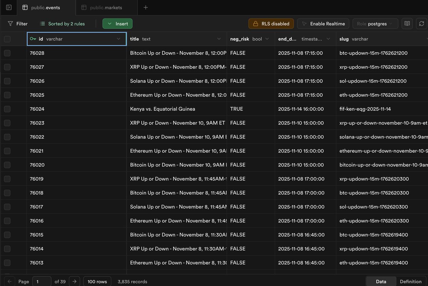Viewport: 428px width, 286px height.
Task: Click 3,835 records count text
Action: coord(132,281)
